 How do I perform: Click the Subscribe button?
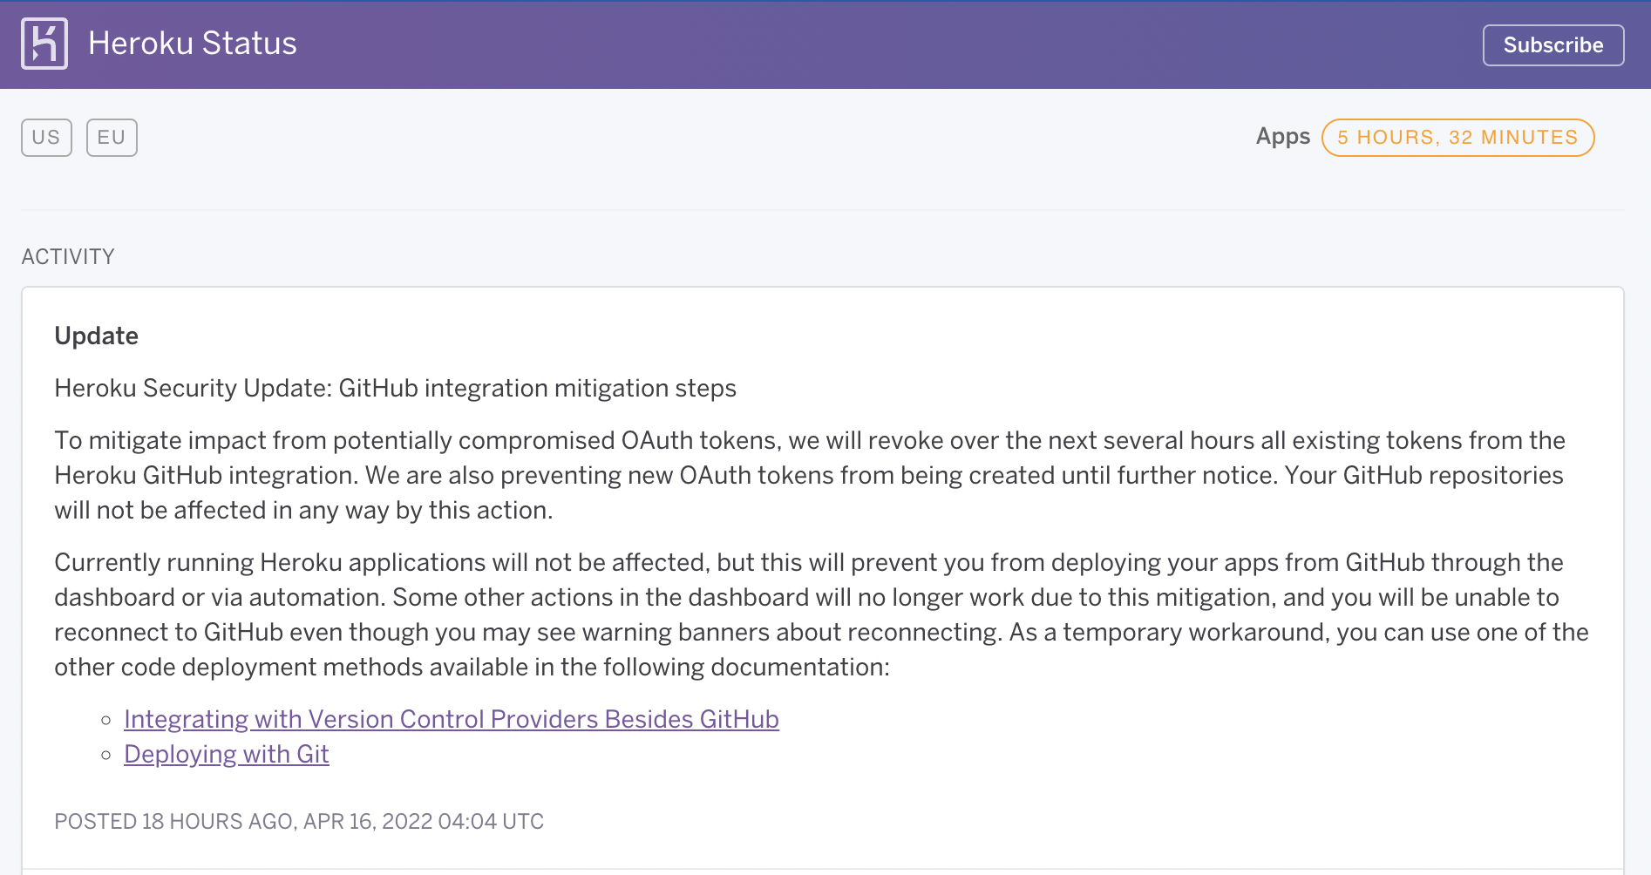click(x=1553, y=45)
